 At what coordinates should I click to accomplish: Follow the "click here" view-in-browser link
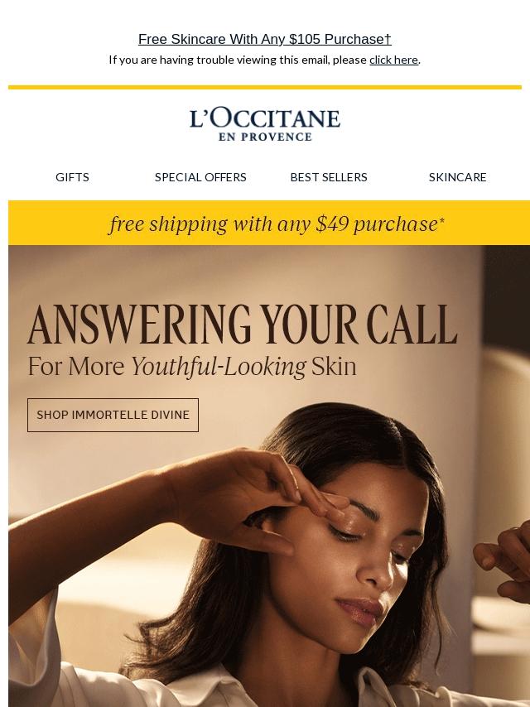(393, 60)
